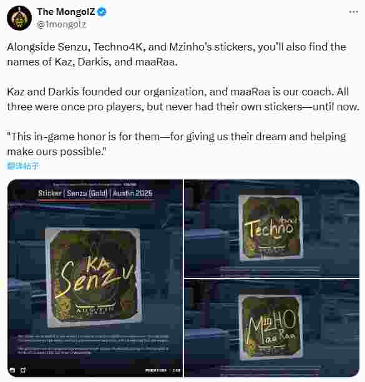
Task: Click the sticker description text block
Action: [x=94, y=344]
